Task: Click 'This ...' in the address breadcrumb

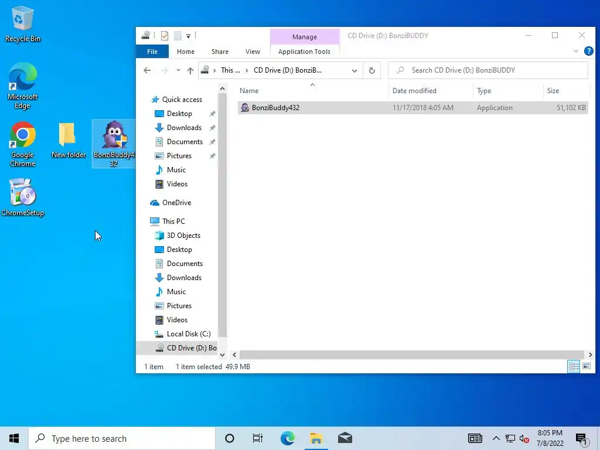Action: tap(230, 70)
